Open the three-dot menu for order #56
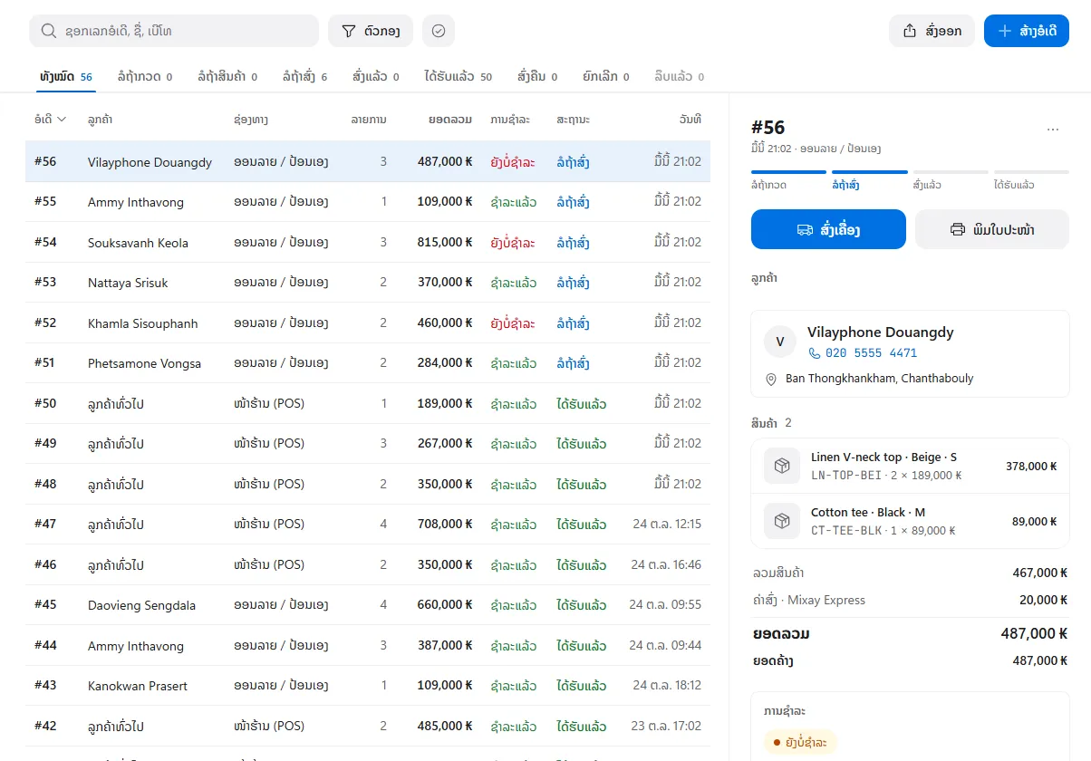This screenshot has width=1091, height=761. 1053,130
